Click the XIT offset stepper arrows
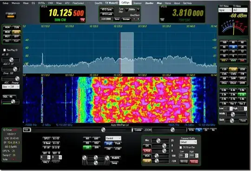The height and width of the screenshot is (171, 251). 49,157
